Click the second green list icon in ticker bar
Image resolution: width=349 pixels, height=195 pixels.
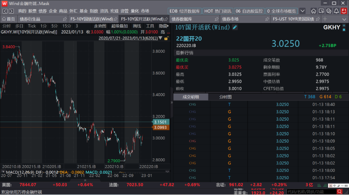(325, 185)
